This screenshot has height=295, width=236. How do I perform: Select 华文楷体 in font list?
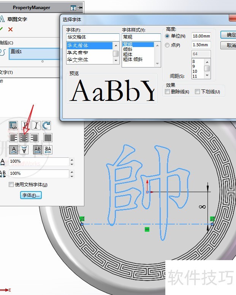click(x=90, y=46)
